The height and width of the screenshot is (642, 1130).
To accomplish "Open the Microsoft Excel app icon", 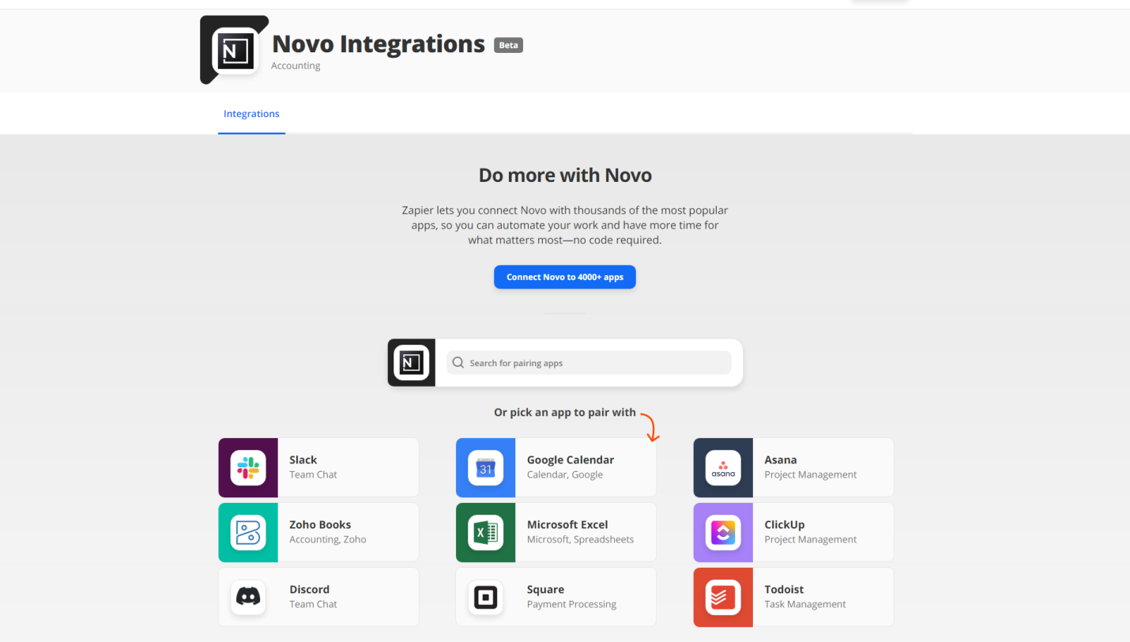I will coord(485,532).
